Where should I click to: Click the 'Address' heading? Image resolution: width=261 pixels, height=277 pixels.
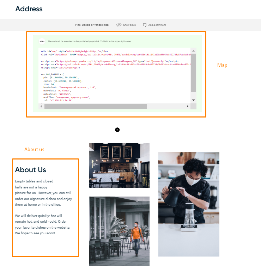(x=29, y=9)
